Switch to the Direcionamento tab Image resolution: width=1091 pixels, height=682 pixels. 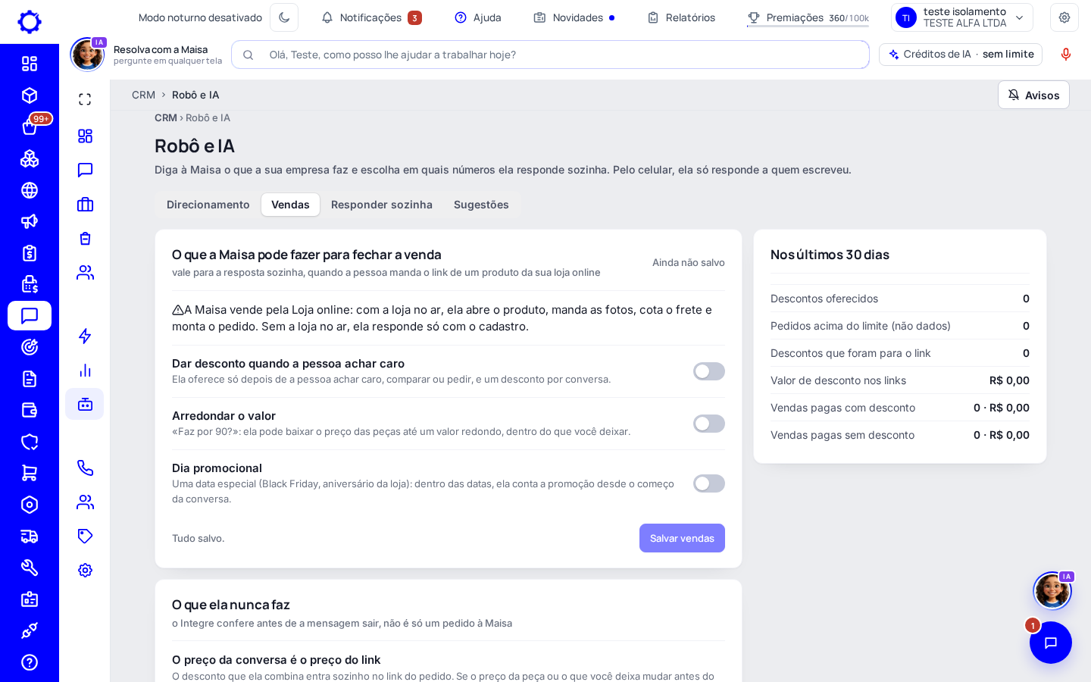(x=208, y=205)
